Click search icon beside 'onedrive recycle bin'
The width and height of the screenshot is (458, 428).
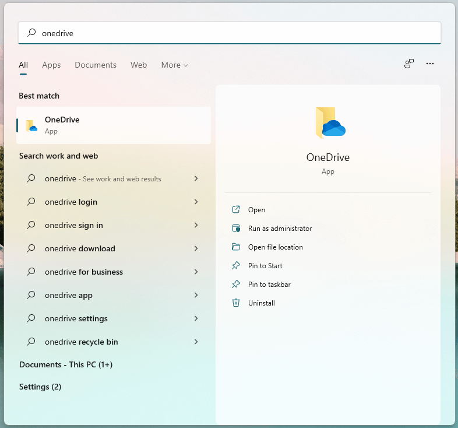point(31,342)
